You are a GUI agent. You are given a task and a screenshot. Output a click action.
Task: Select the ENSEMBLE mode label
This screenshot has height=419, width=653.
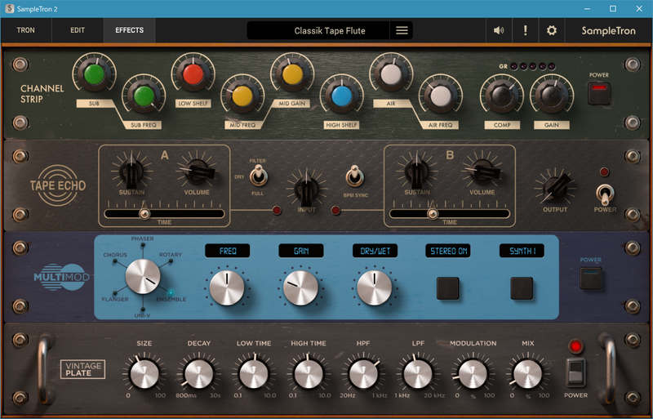tap(171, 300)
